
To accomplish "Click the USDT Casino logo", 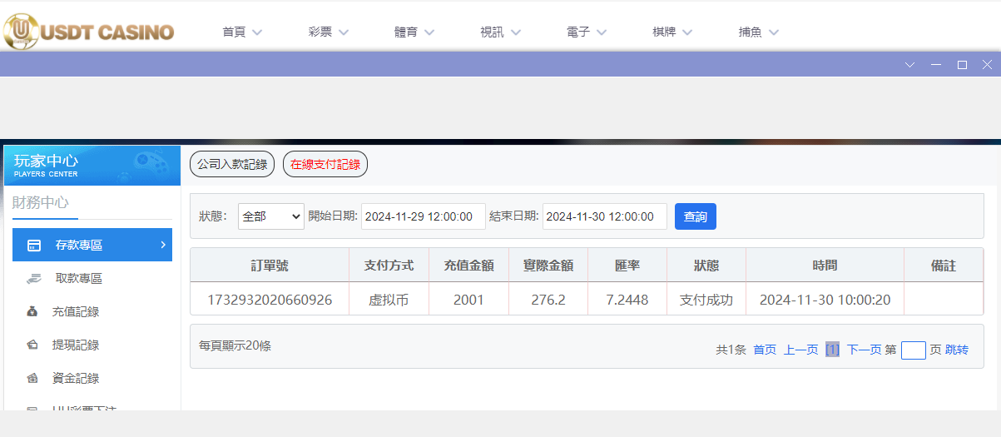I will tap(88, 32).
